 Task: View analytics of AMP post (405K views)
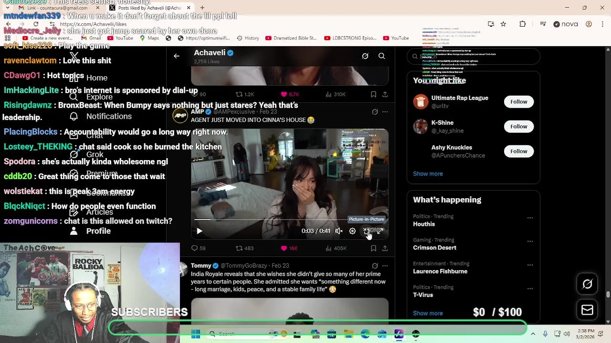[336, 248]
